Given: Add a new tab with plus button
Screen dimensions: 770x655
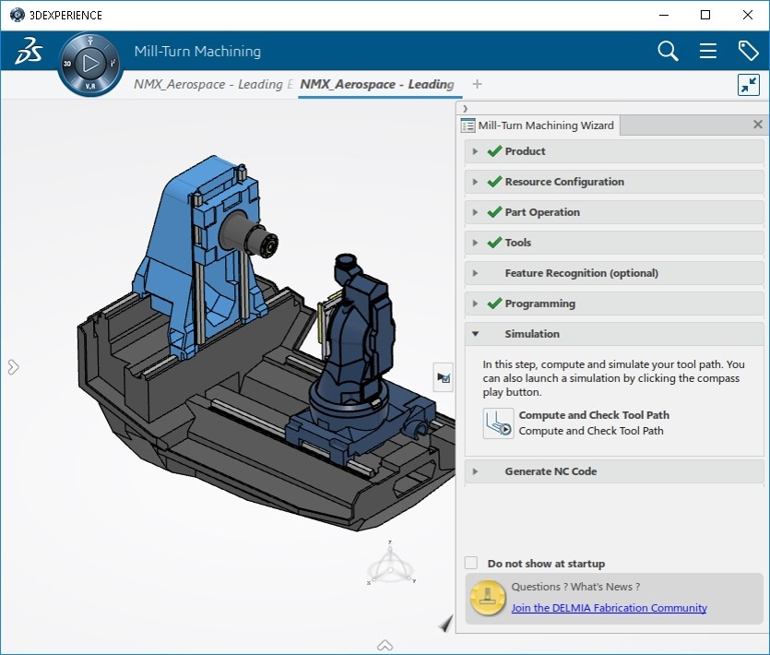Looking at the screenshot, I should pyautogui.click(x=477, y=84).
